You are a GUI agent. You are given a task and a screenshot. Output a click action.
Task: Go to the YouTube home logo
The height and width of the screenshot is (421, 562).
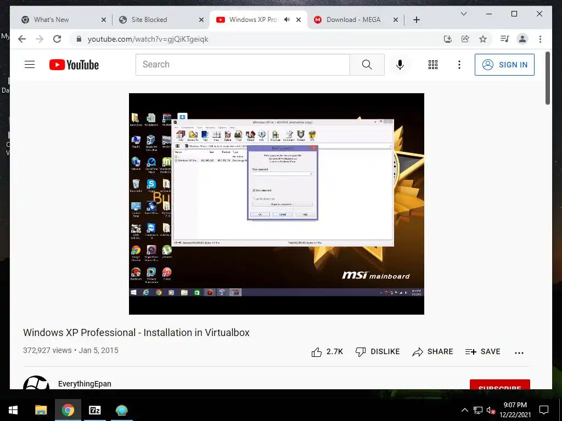(x=74, y=65)
